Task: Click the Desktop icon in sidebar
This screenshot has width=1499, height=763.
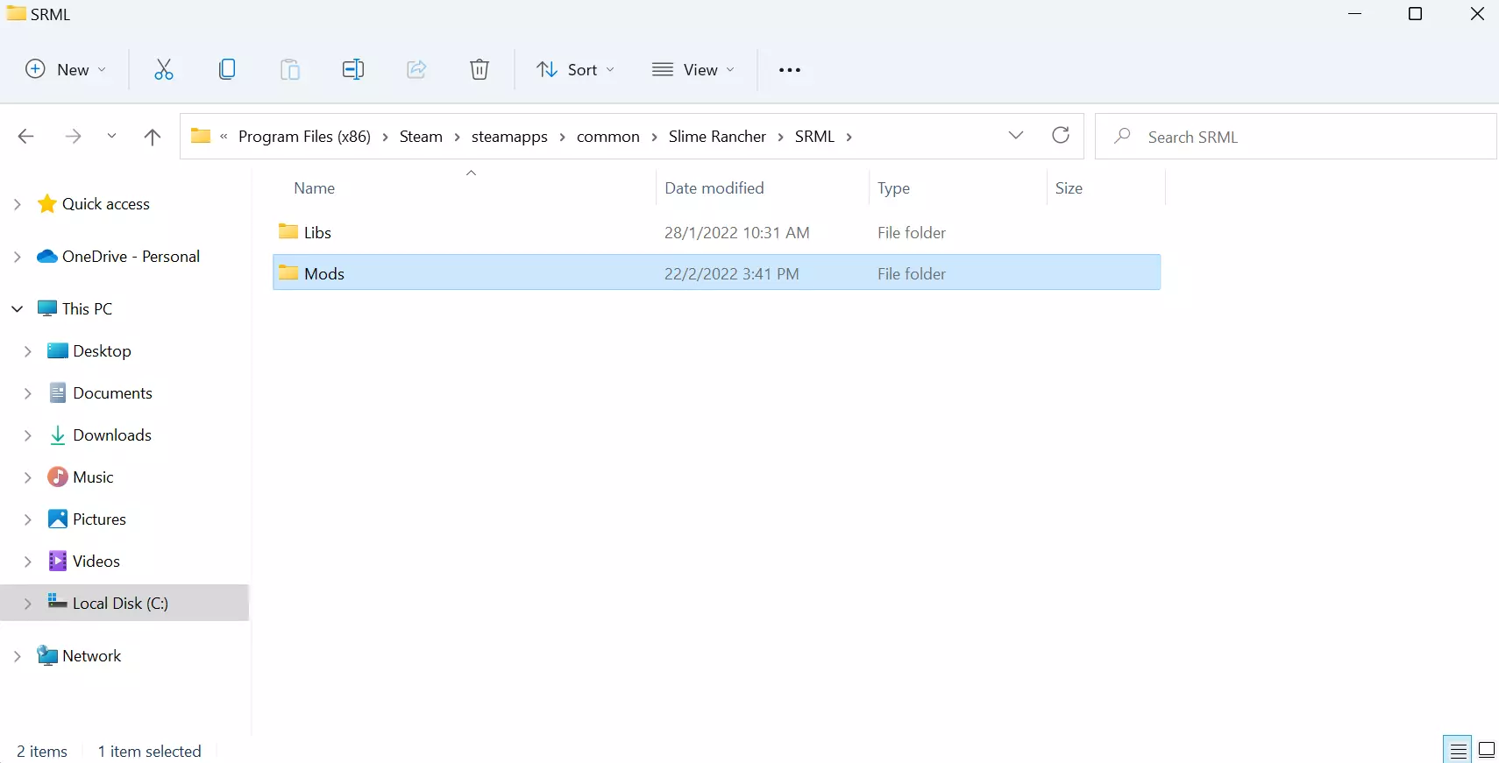Action: click(x=58, y=350)
